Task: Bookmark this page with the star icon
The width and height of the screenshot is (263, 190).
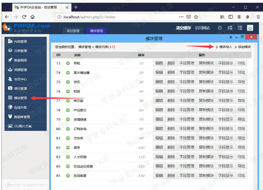Action: coord(196,17)
